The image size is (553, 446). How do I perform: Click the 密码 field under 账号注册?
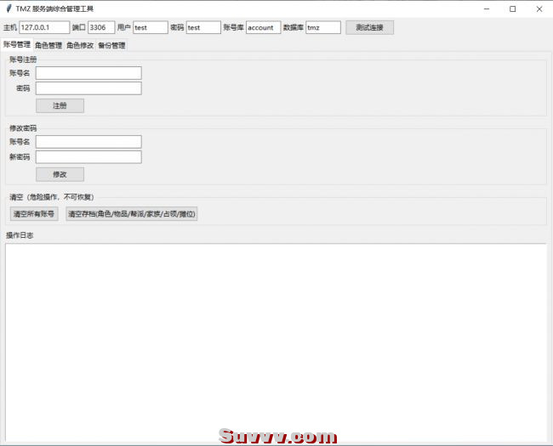tap(88, 88)
